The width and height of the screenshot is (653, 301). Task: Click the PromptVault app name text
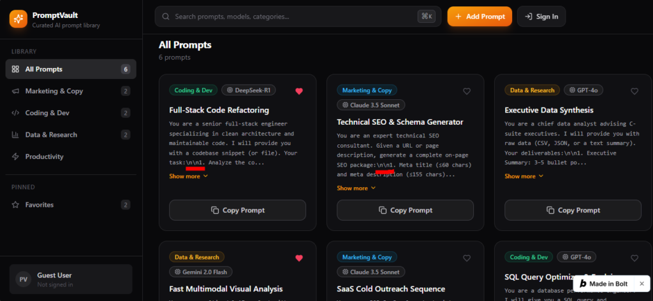pos(55,15)
